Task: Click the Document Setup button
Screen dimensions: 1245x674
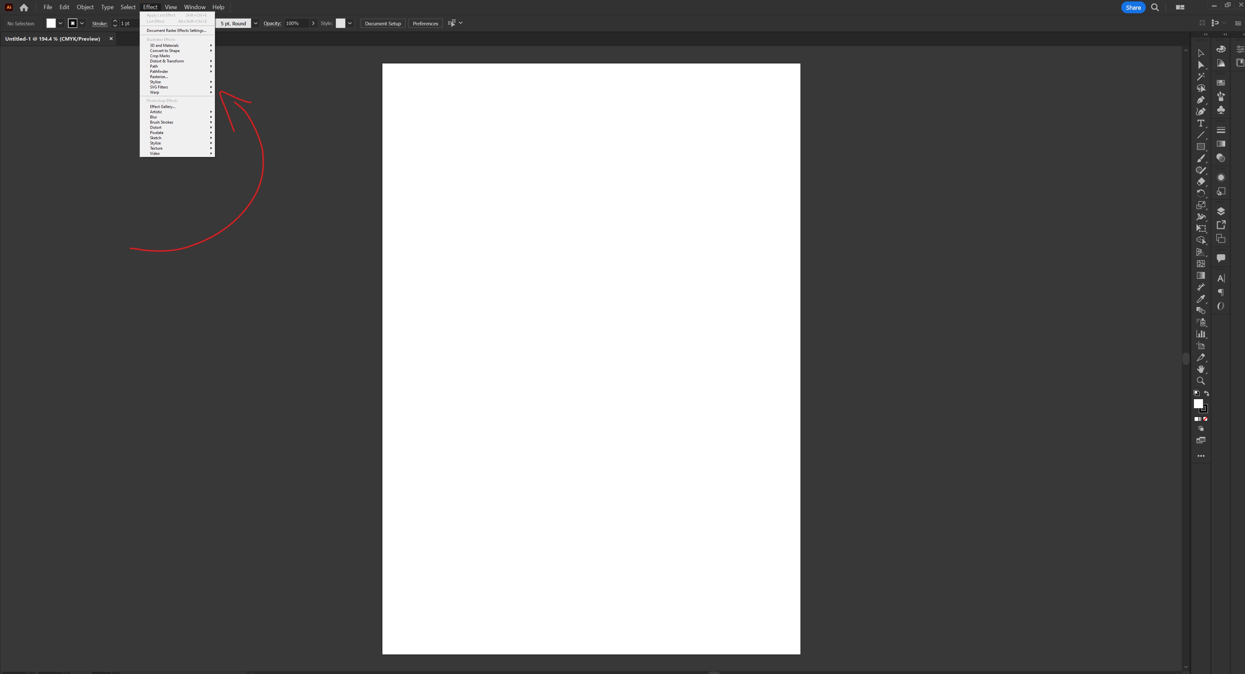Action: pyautogui.click(x=382, y=23)
